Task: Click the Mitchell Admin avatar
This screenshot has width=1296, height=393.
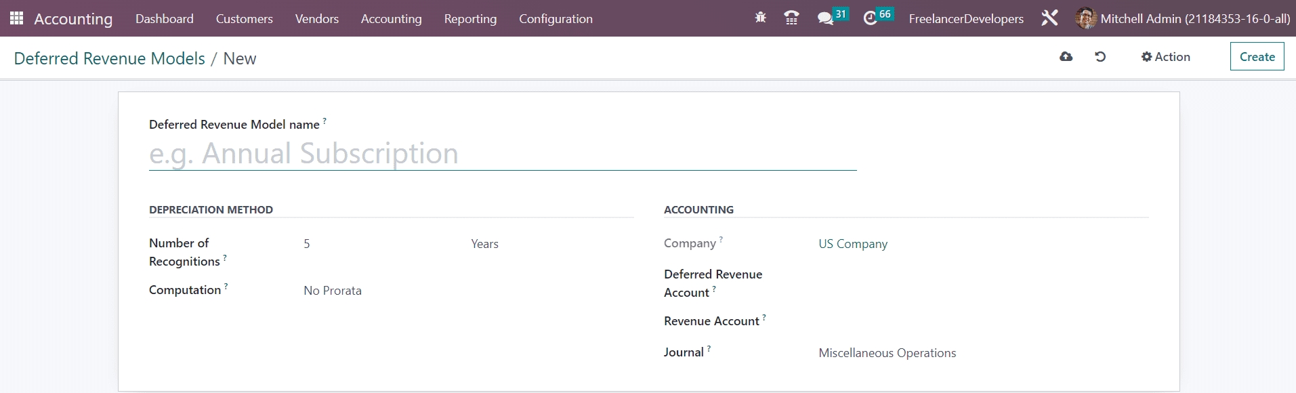Action: (x=1085, y=18)
